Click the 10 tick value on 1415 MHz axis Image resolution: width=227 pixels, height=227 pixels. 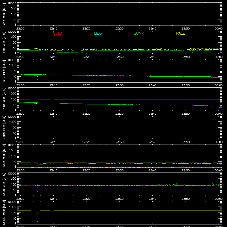point(14,105)
